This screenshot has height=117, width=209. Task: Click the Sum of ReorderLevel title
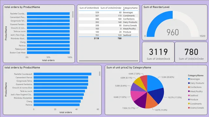[x=156, y=7]
